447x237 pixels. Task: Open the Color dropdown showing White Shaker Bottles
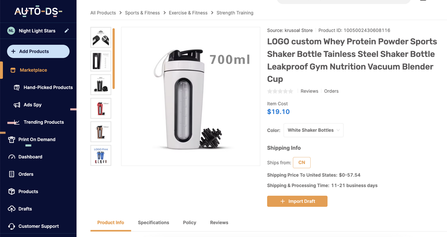point(313,130)
